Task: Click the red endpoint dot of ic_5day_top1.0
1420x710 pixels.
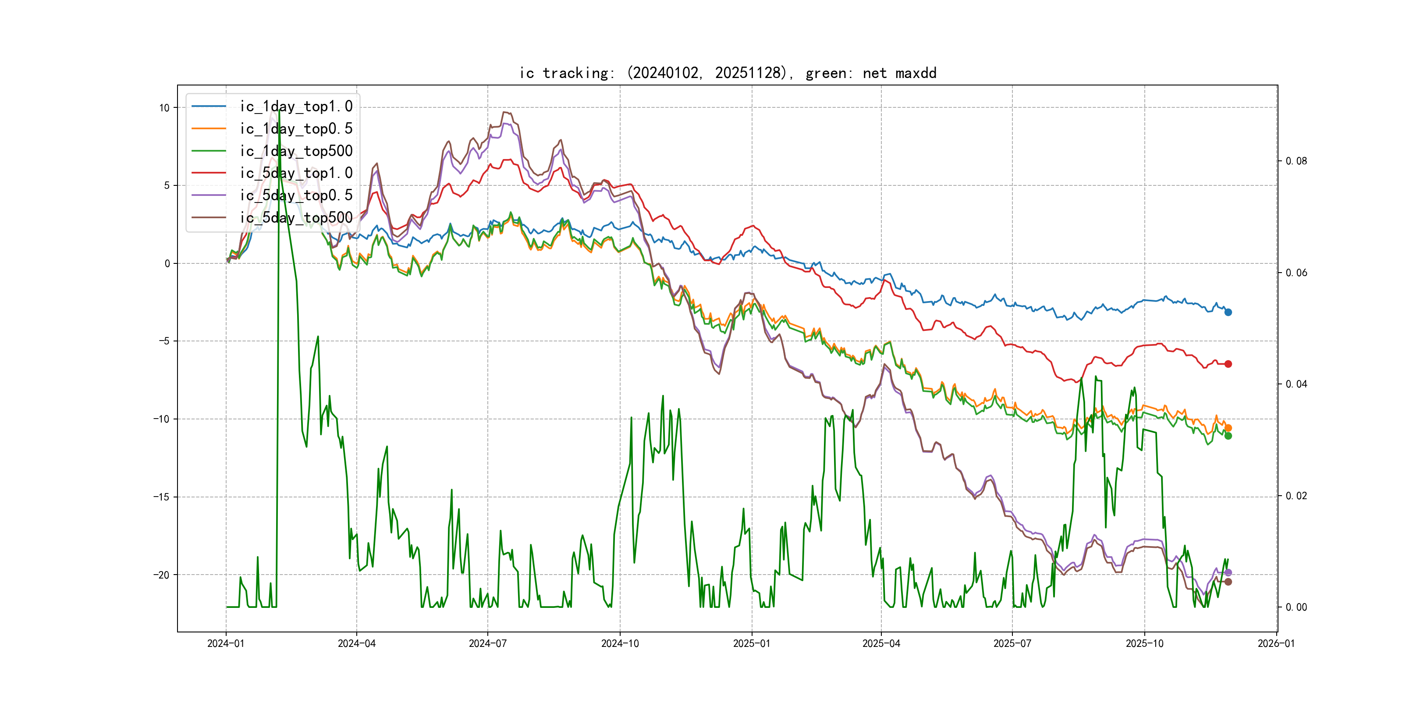Action: pyautogui.click(x=1228, y=364)
